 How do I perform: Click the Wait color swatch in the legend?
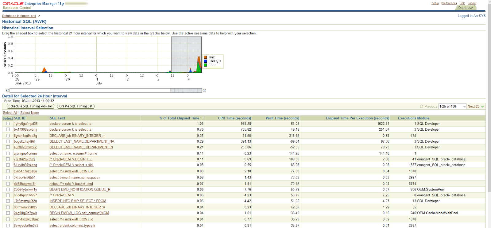click(205, 57)
